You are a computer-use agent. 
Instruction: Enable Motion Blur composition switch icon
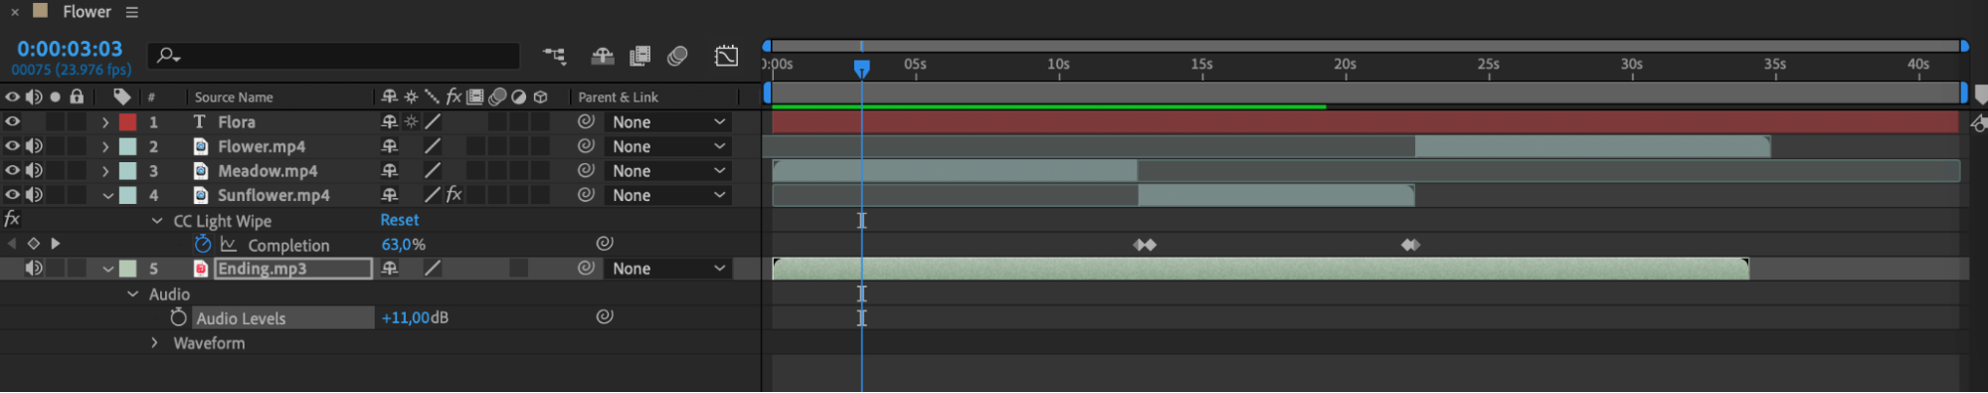coord(677,56)
